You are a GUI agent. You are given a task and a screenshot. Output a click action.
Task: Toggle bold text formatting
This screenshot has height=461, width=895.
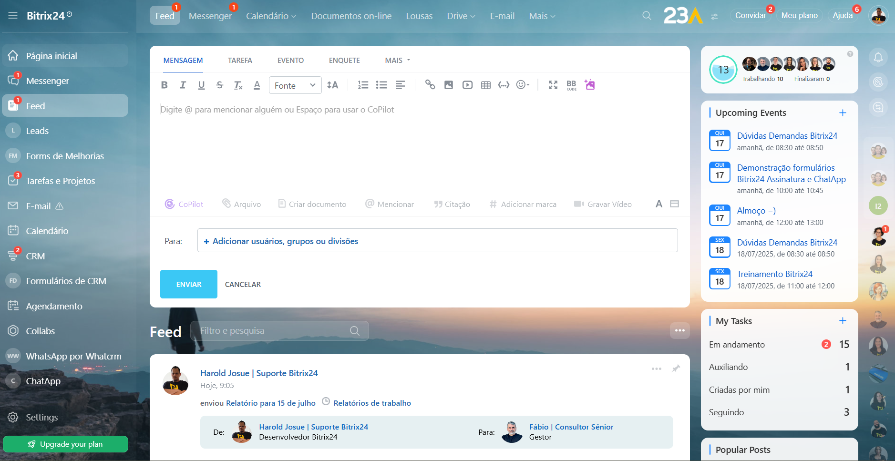[x=165, y=85]
